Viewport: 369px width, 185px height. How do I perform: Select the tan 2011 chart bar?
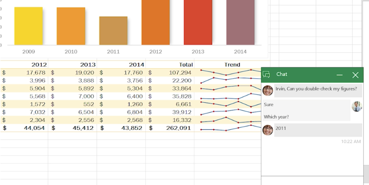113,31
